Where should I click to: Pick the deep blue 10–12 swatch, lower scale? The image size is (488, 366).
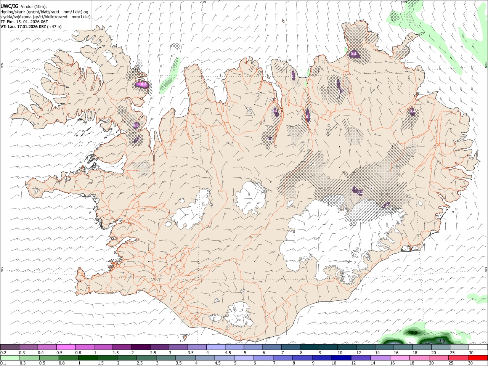(x=341, y=358)
